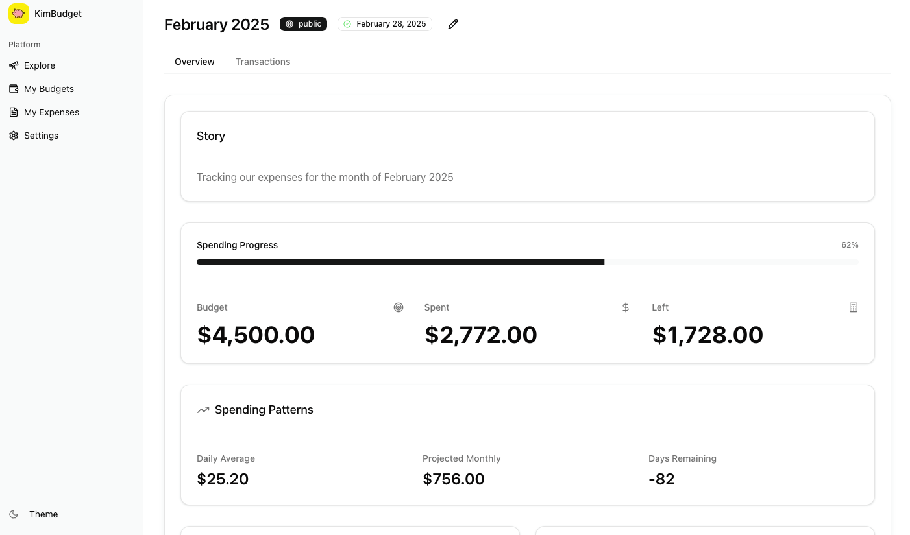Click the Story heading
This screenshot has width=910, height=535.
(x=211, y=136)
